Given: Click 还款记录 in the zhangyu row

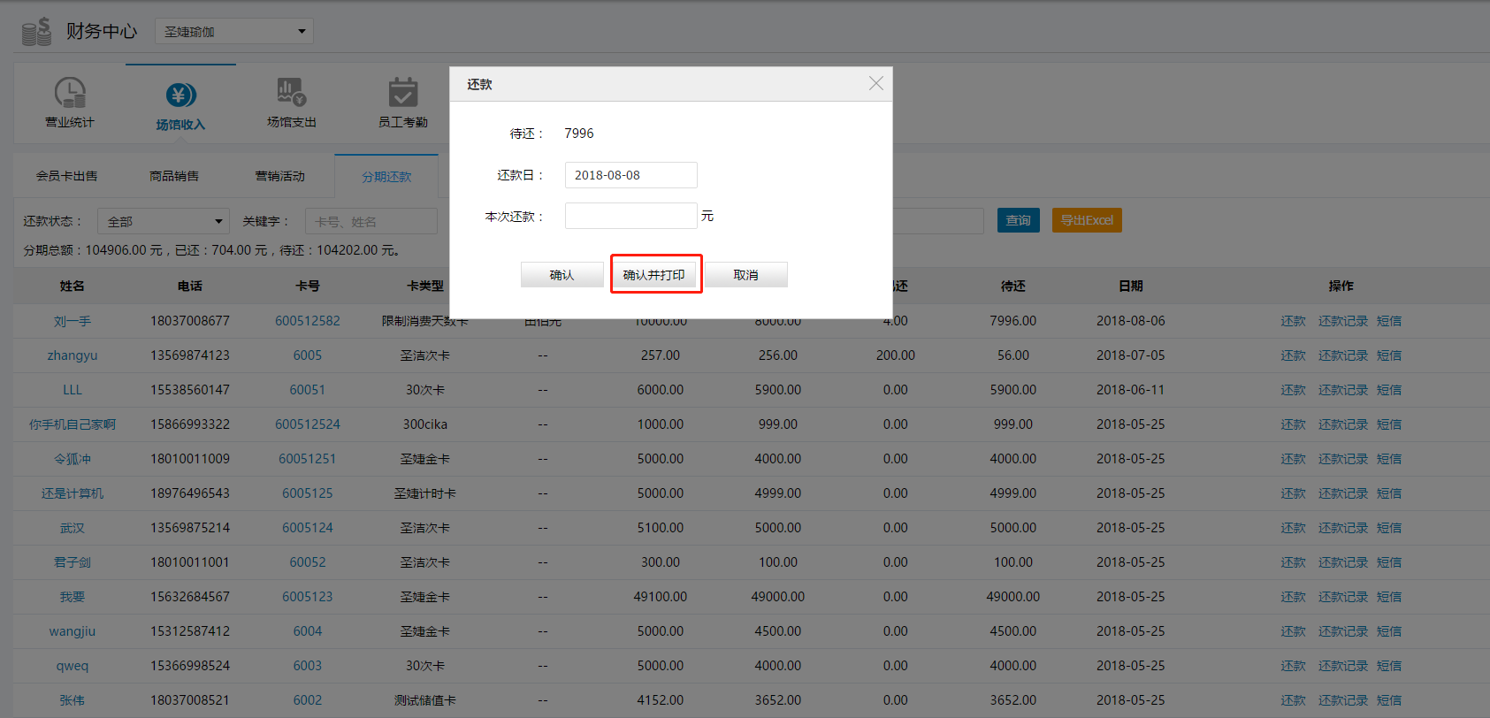Looking at the screenshot, I should [1343, 355].
